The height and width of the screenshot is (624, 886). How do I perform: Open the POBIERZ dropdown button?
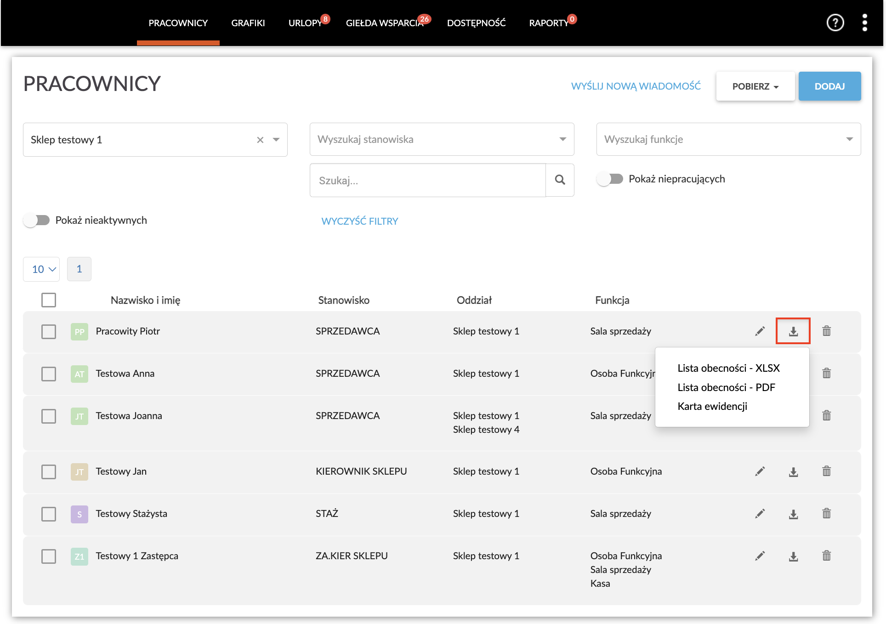(x=755, y=86)
